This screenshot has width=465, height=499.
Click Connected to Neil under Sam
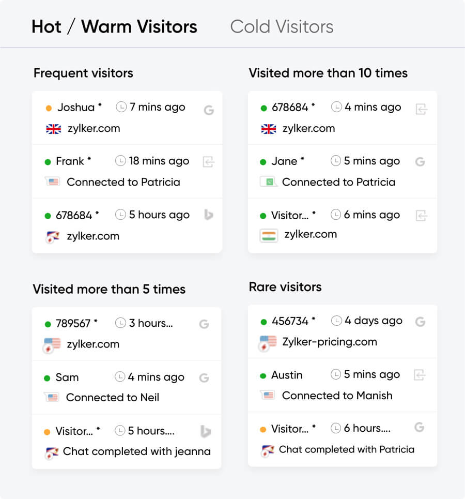(x=113, y=398)
